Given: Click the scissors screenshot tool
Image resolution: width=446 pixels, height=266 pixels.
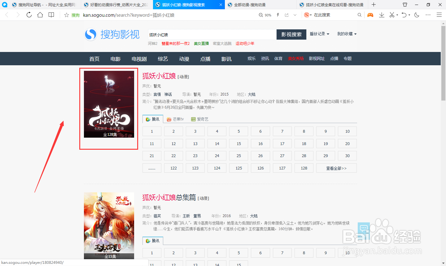Looking at the screenshot, I should [392, 15].
